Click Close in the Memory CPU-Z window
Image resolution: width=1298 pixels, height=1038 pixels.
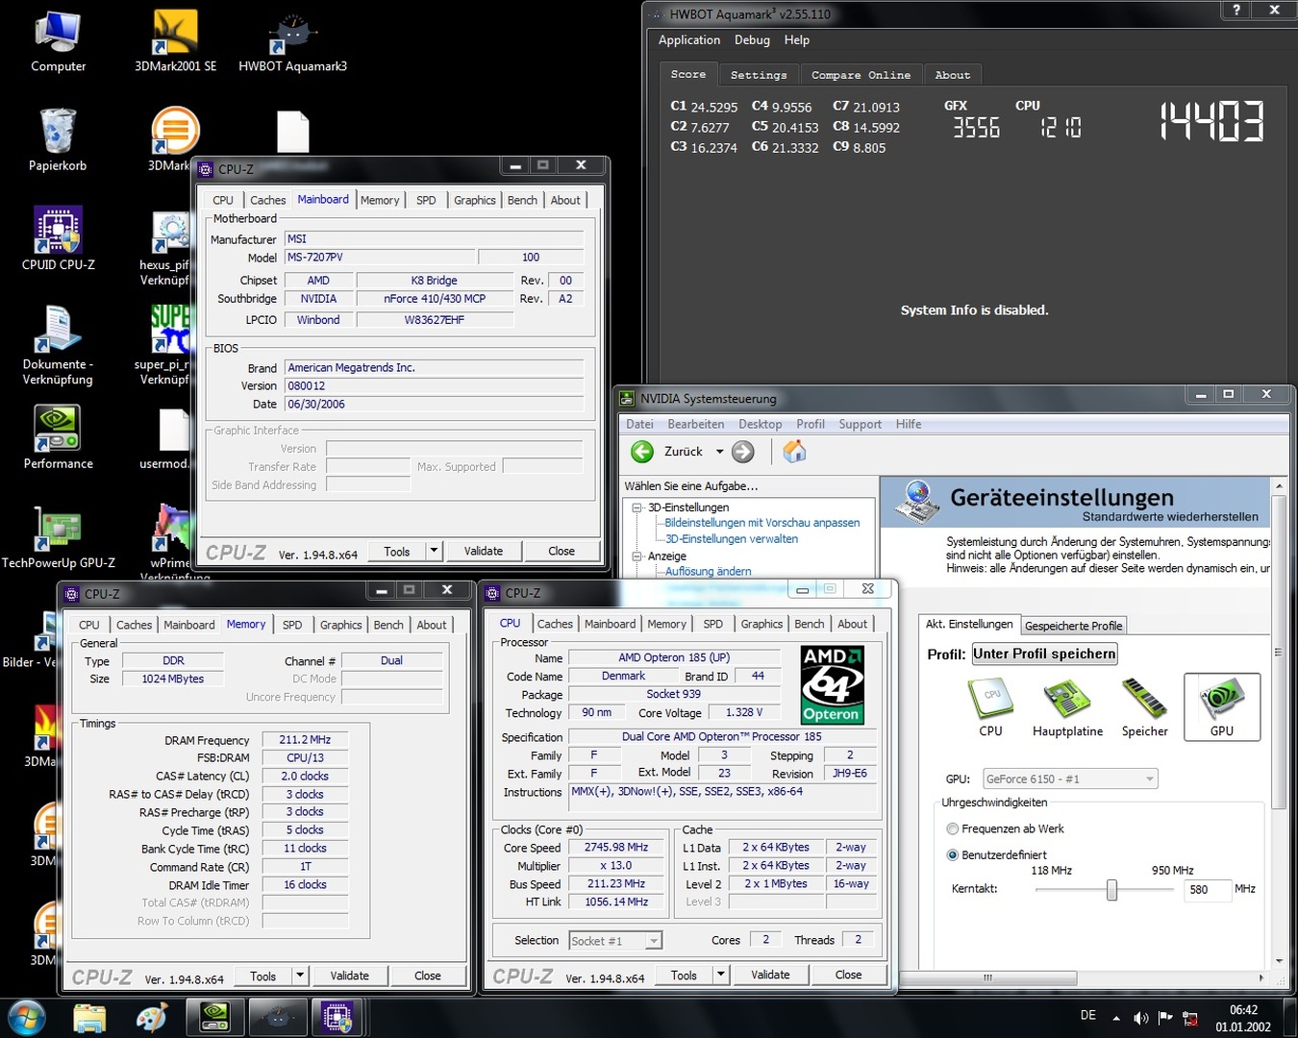(428, 976)
